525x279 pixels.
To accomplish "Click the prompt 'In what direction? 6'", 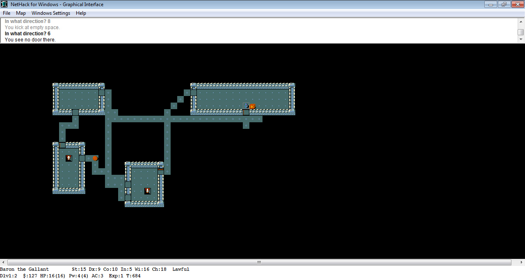I will coord(27,34).
